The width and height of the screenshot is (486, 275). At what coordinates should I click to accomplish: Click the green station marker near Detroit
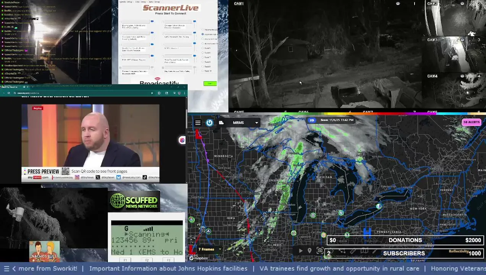pyautogui.click(x=341, y=213)
